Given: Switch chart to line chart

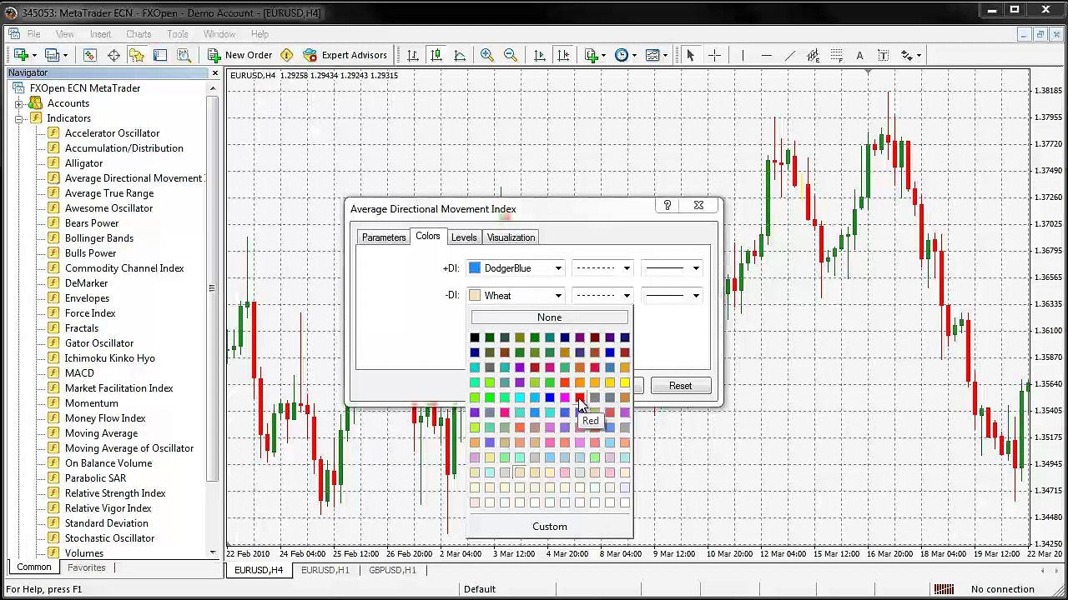Looking at the screenshot, I should pos(460,55).
